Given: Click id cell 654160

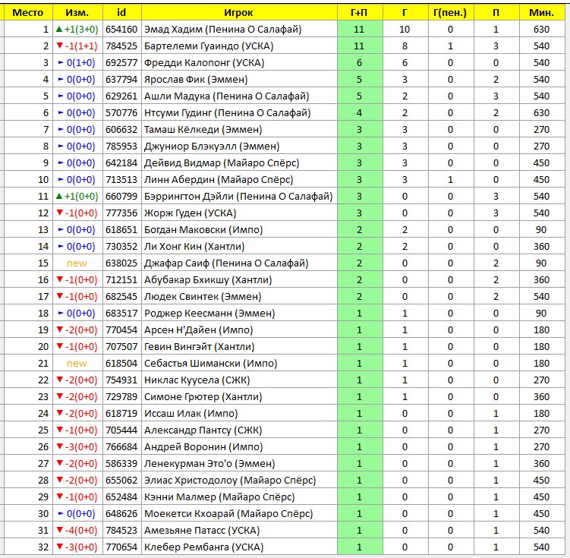Looking at the screenshot, I should click(121, 30).
